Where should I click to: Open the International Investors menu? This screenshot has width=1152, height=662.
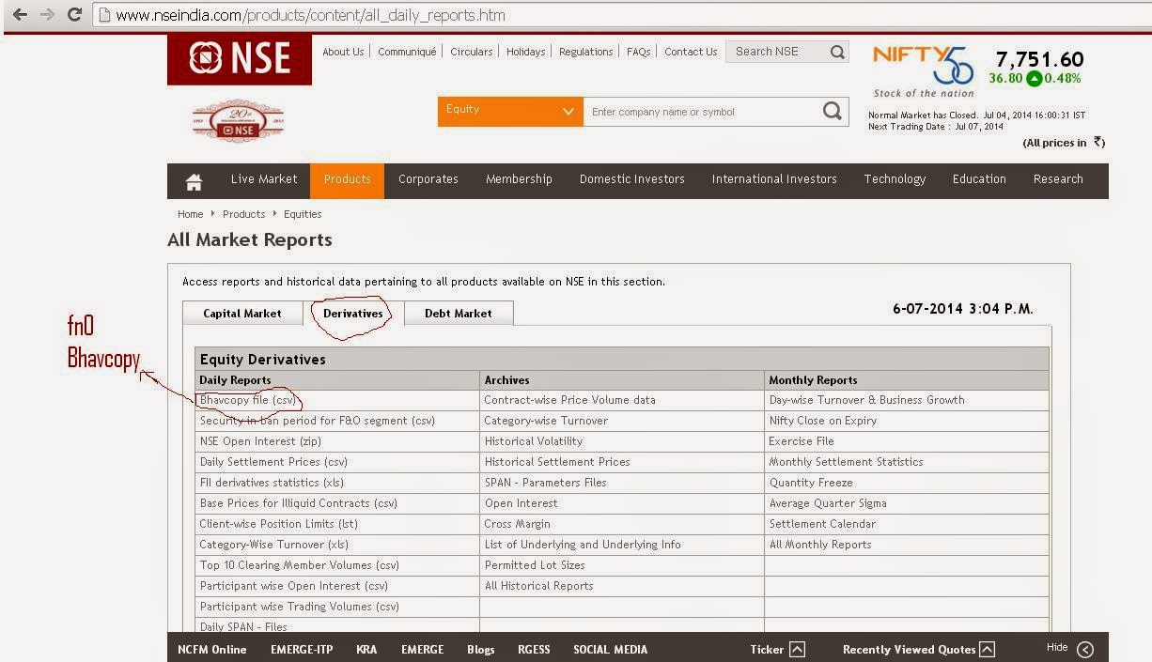coord(774,179)
